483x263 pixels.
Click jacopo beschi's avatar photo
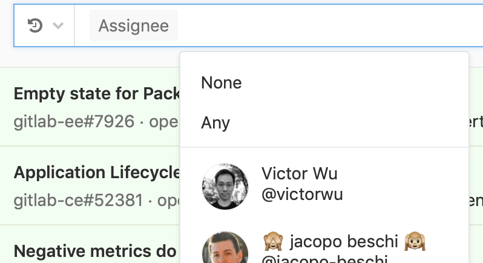225,250
